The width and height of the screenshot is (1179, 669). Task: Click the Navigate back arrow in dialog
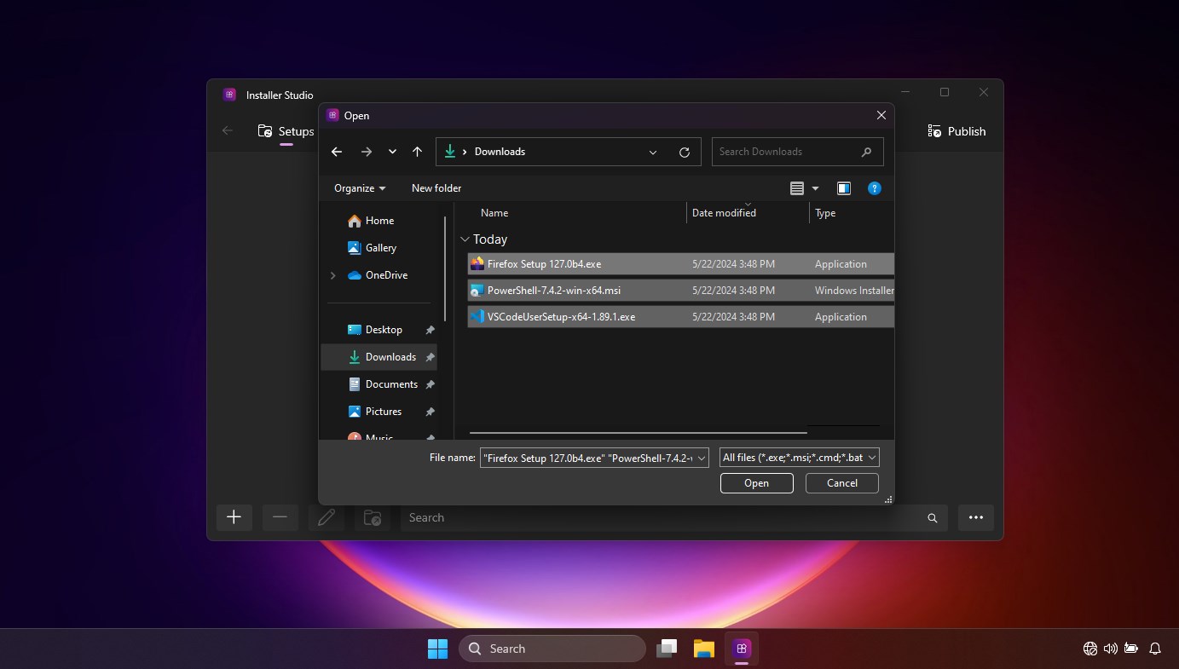pyautogui.click(x=337, y=152)
